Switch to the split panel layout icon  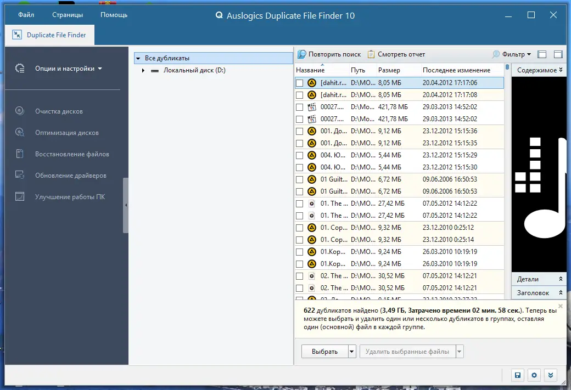[x=542, y=54]
